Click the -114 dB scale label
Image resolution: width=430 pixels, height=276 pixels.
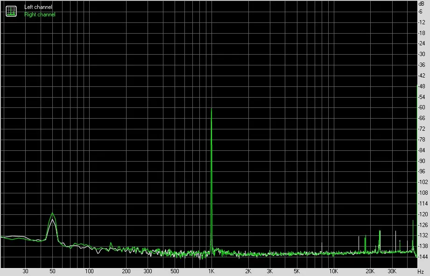tap(423, 204)
